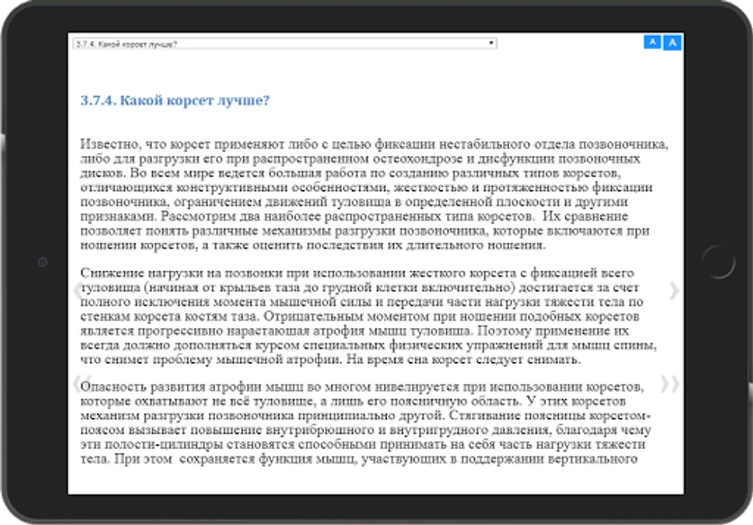Jump to next chapter with the double right arrow

coord(670,383)
